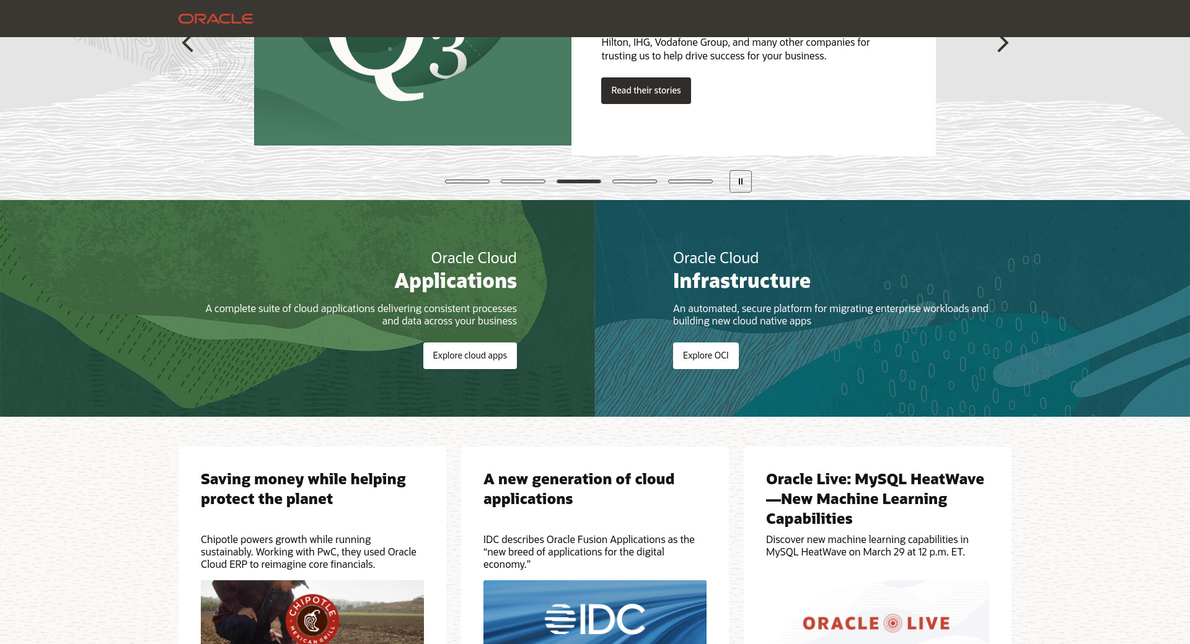The image size is (1190, 644).
Task: Click the Oracle Cloud Infrastructure heading
Action: click(x=742, y=271)
